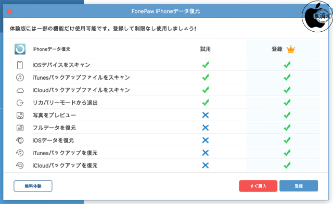
Task: Click registered checkmark for iCloudバックアップファイルをスキャン
Action: point(287,90)
